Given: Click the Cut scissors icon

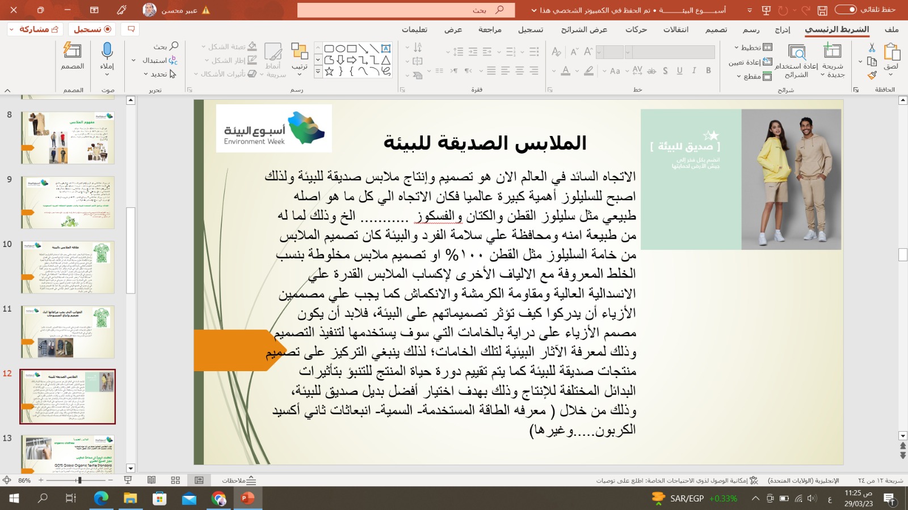Looking at the screenshot, I should tap(872, 48).
